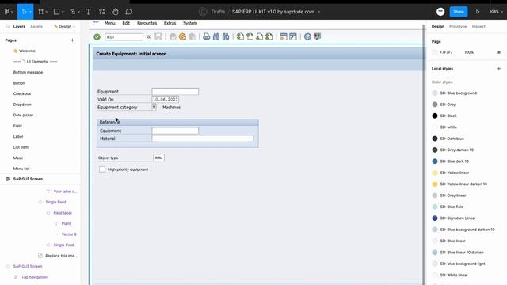Screen dimensions: 507x285
Task: Select the Top navigation layer
Action: point(34,277)
